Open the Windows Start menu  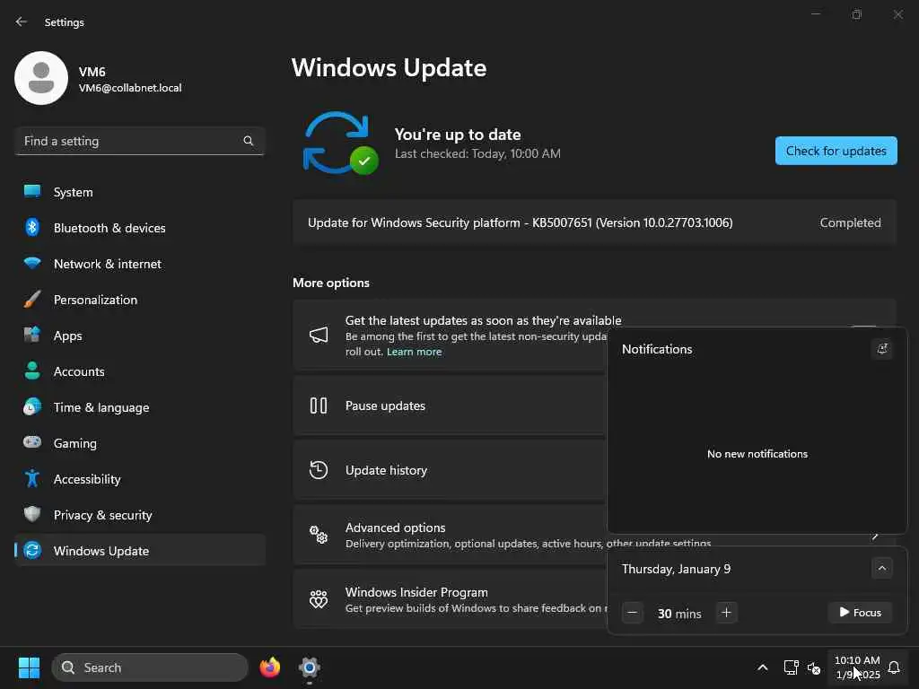point(29,667)
